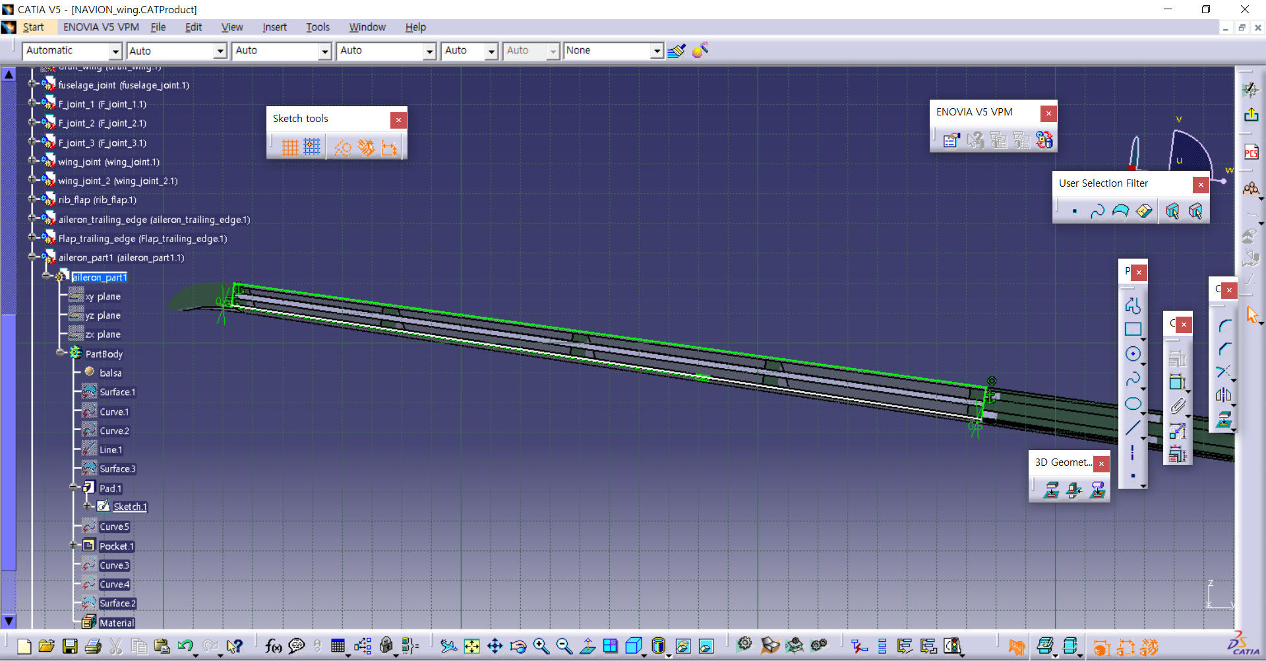This screenshot has width=1266, height=661.
Task: Expand the fuselage_joint tree node
Action: 32,84
